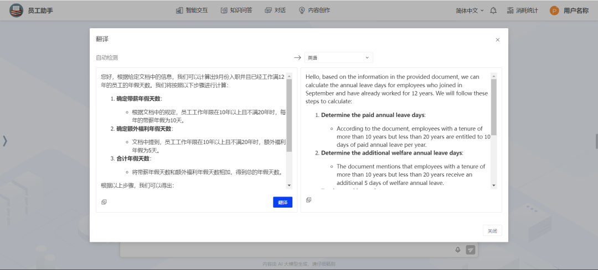Click the microphone voice input icon
The width and height of the screenshot is (598, 270).
pos(458,250)
